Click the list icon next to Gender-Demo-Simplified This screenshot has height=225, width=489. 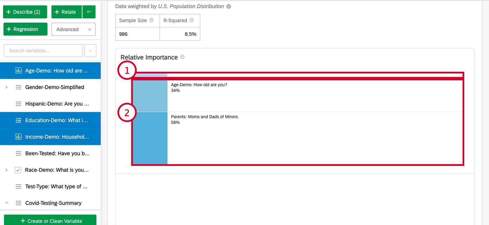(18, 87)
